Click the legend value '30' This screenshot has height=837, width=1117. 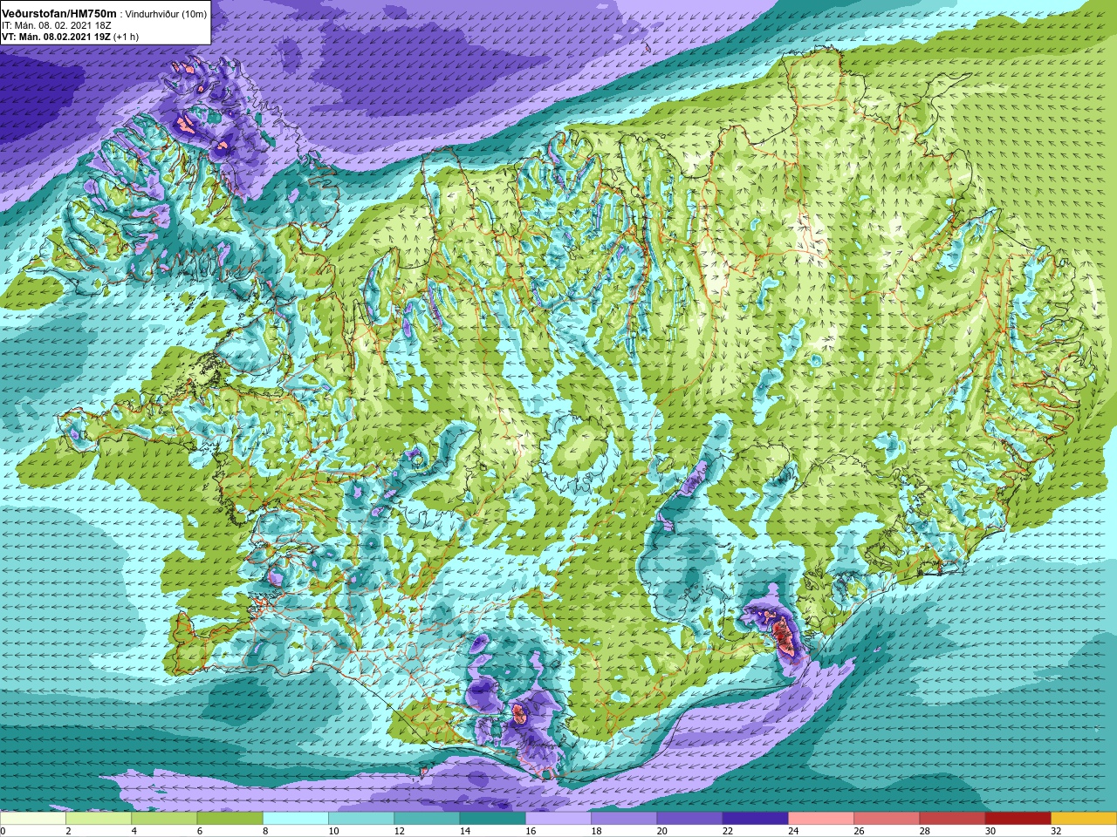point(990,831)
